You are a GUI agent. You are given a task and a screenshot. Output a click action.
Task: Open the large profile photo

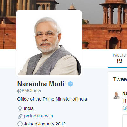[49, 43]
